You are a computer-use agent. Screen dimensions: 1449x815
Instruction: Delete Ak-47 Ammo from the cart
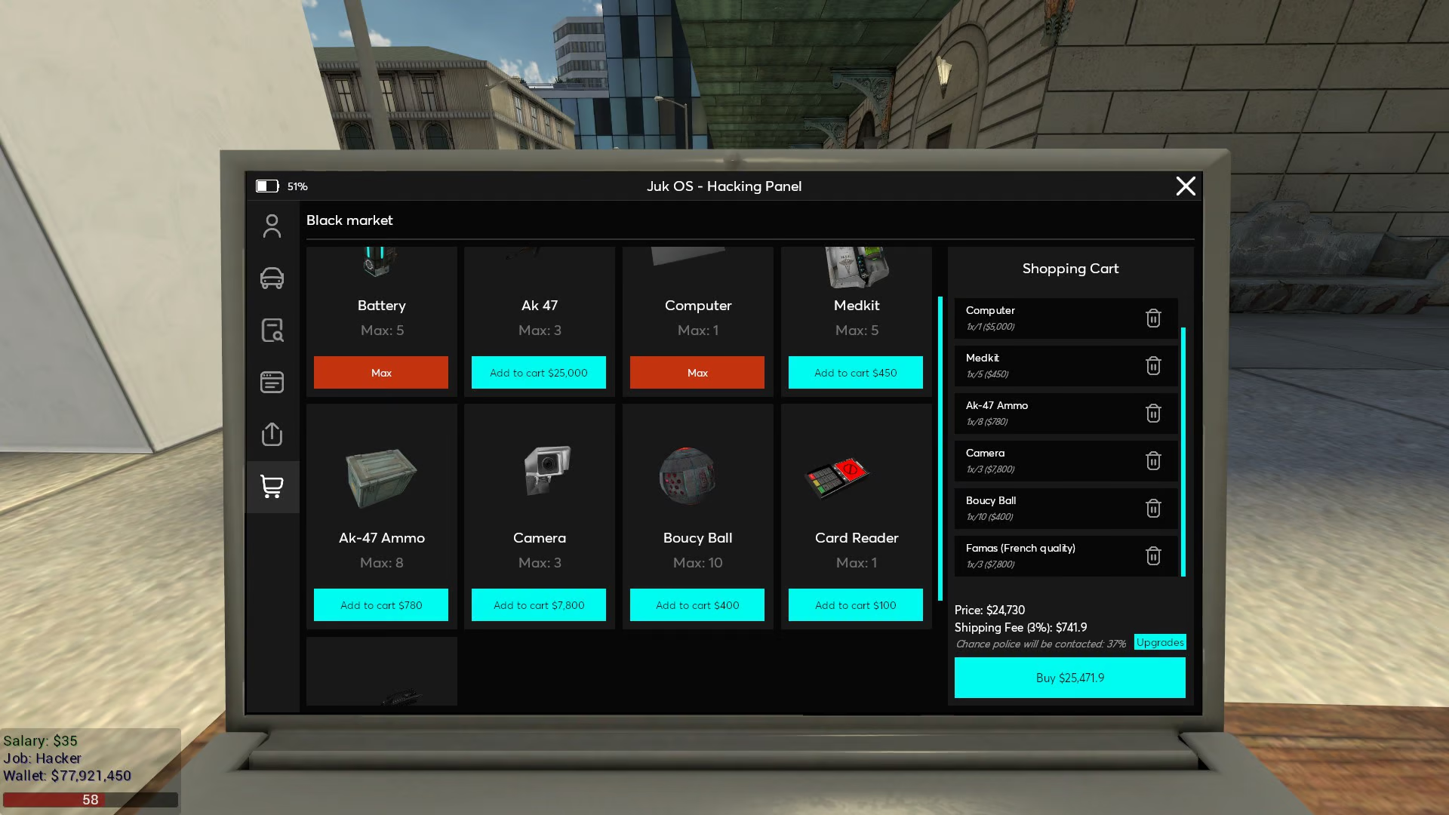tap(1153, 414)
